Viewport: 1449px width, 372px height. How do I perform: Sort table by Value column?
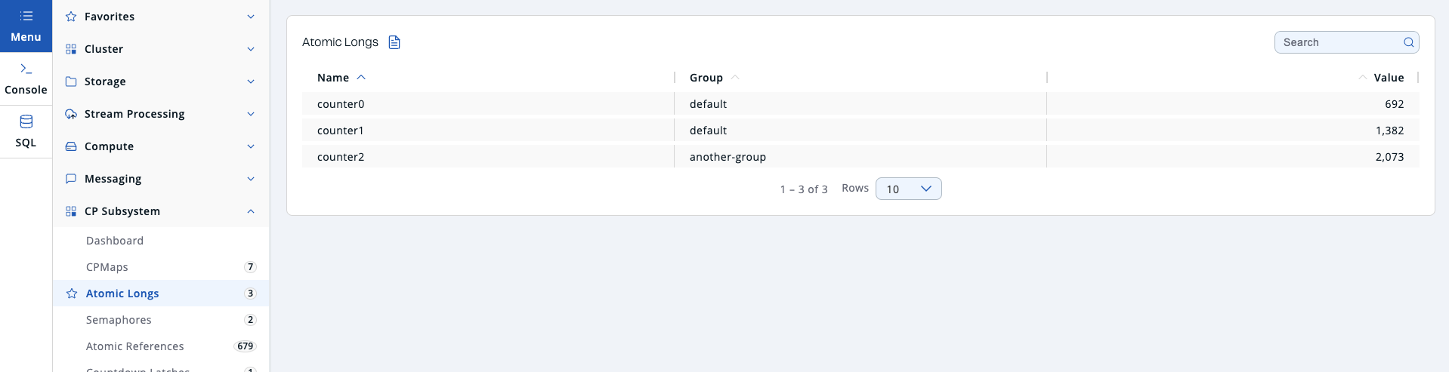(1388, 78)
